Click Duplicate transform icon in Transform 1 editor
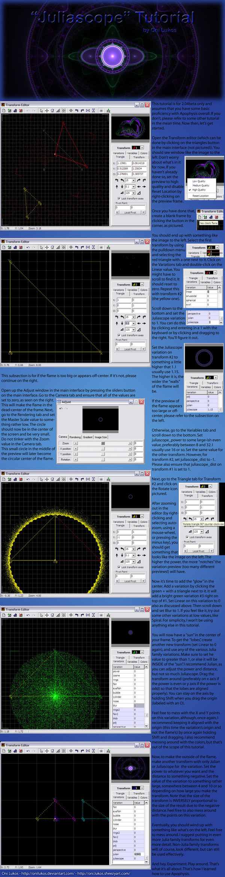 click(x=15, y=110)
